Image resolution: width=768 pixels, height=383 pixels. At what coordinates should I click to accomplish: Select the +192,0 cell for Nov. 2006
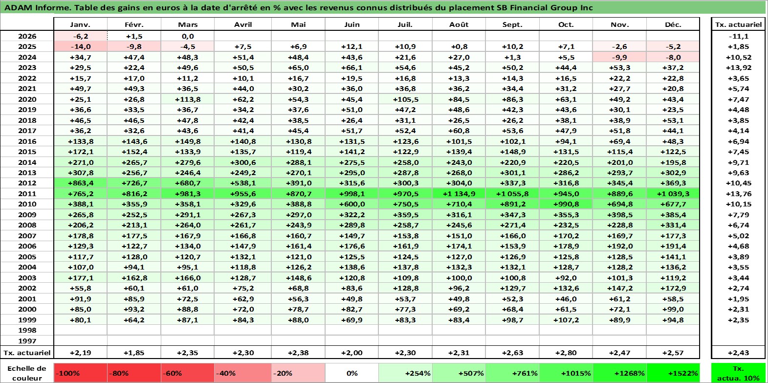619,246
